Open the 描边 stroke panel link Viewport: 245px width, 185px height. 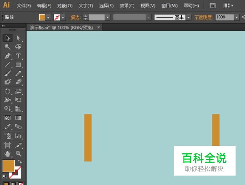[x=75, y=17]
